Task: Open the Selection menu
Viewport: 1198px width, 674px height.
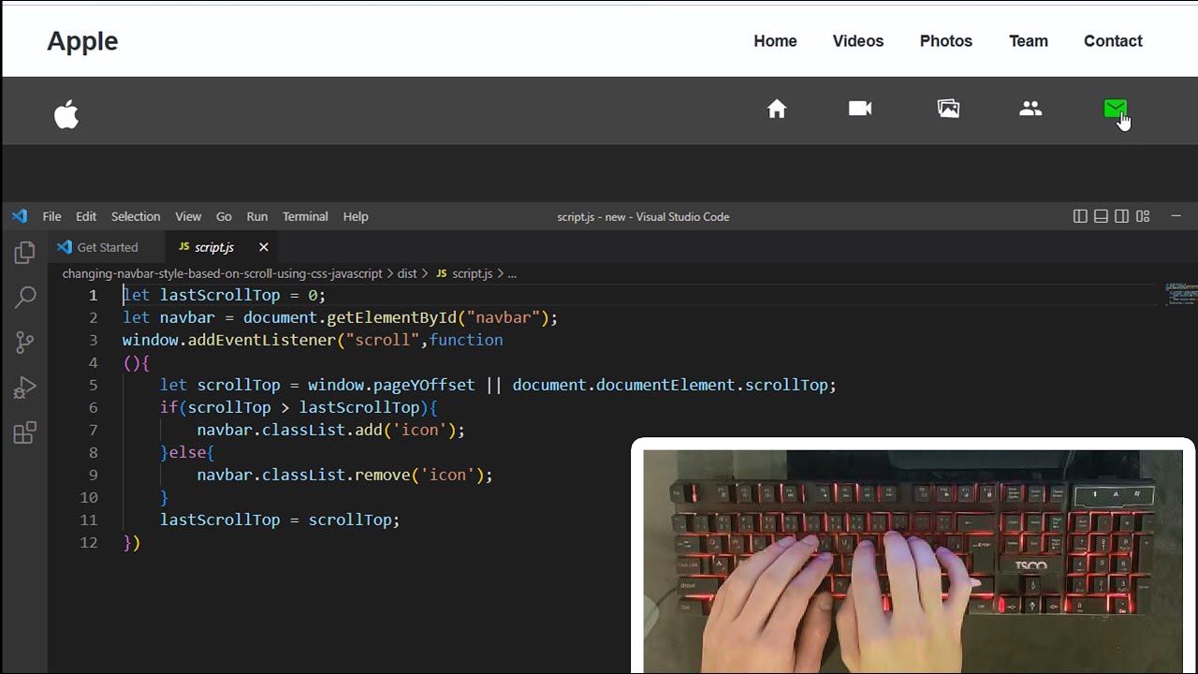Action: 136,216
